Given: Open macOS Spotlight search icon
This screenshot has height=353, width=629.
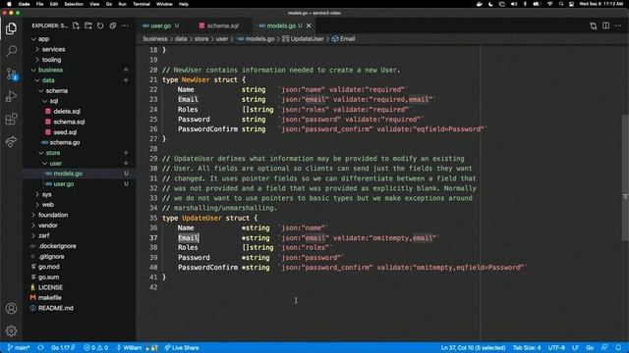Looking at the screenshot, I should (x=561, y=4).
